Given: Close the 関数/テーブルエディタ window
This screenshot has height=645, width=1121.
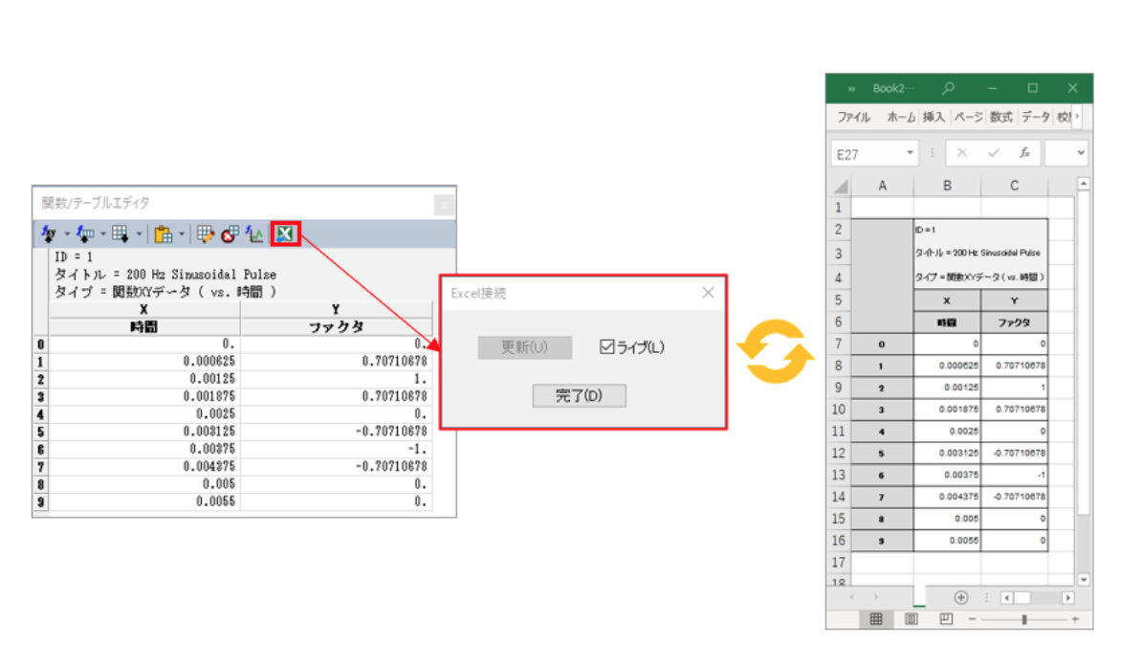Looking at the screenshot, I should 444,205.
